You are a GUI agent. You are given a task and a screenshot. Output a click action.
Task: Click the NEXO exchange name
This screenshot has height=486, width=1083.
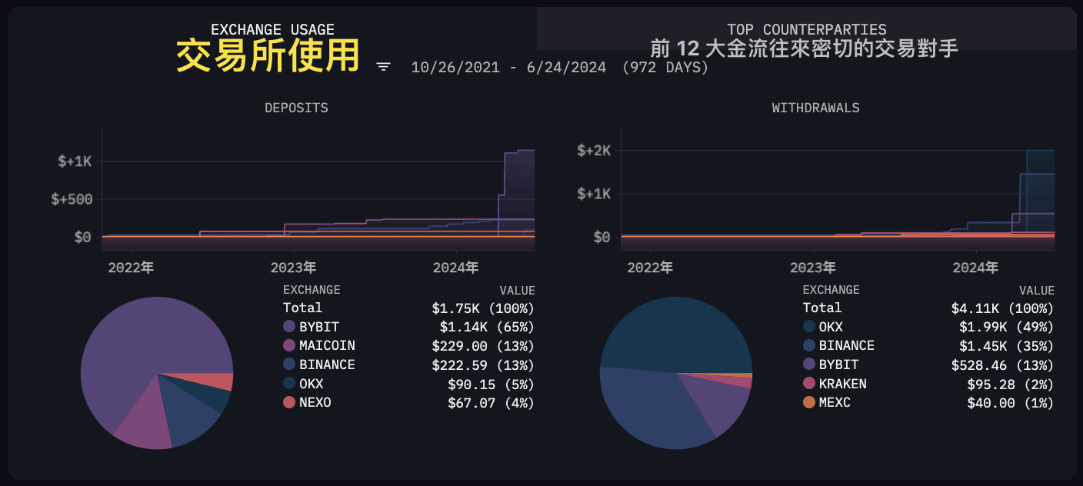pos(315,402)
